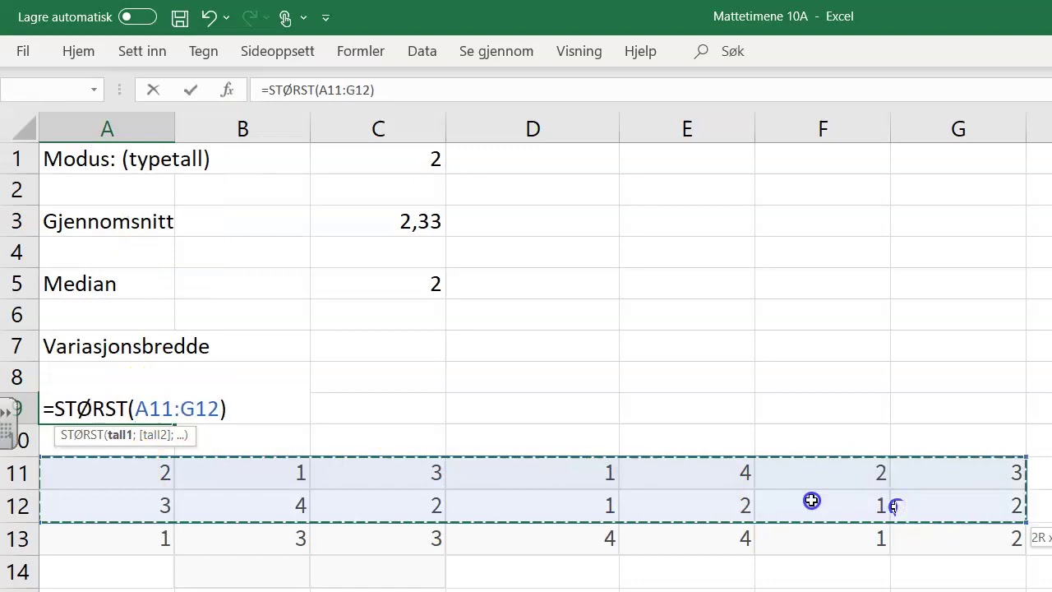Toggle touch/mouse mode icon
Screen dimensions: 1052x592
click(285, 17)
